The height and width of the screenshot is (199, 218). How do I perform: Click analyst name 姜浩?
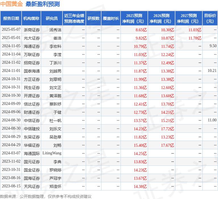(57, 38)
